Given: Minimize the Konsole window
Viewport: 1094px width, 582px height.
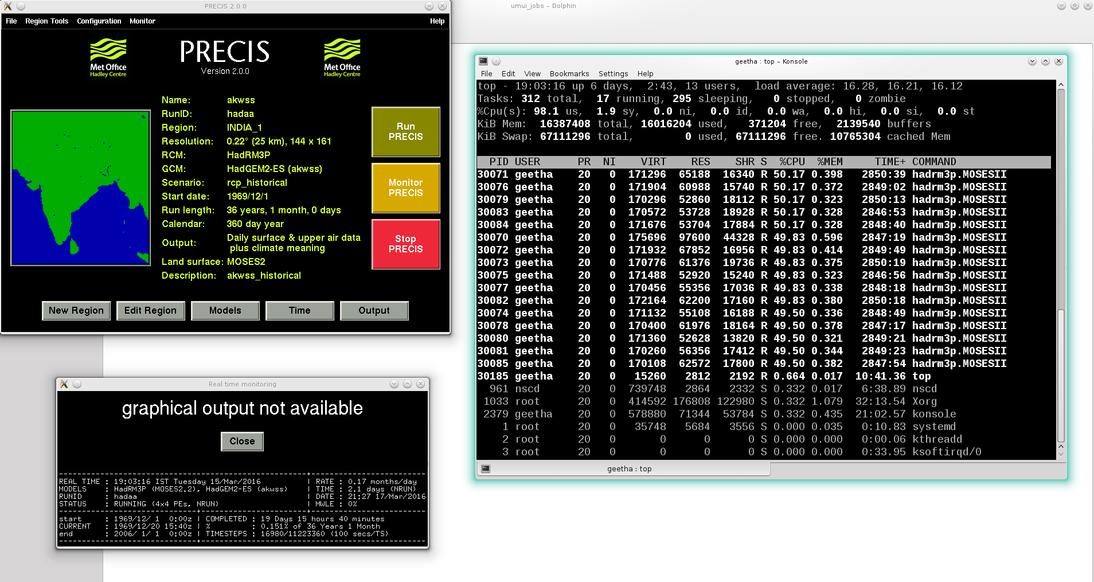Looking at the screenshot, I should coord(1032,61).
